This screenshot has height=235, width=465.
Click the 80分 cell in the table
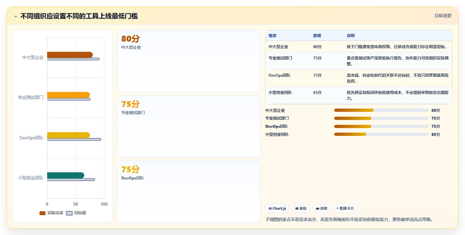317,47
